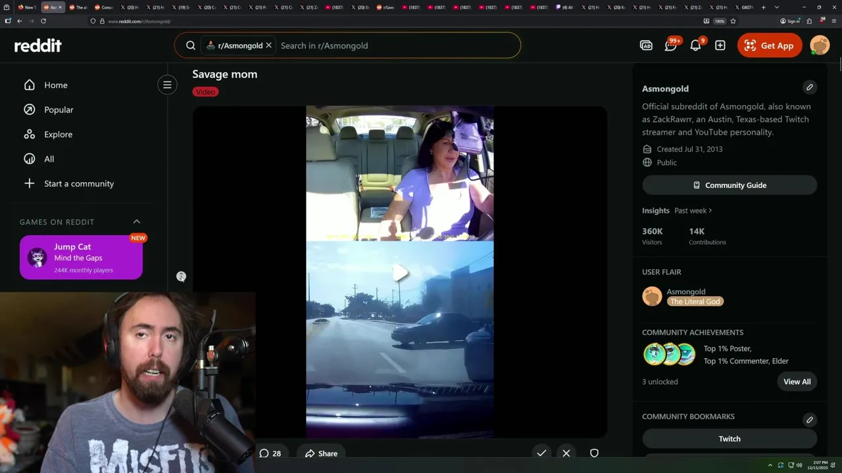842x473 pixels.
Task: Click the Video post flair
Action: coord(205,92)
